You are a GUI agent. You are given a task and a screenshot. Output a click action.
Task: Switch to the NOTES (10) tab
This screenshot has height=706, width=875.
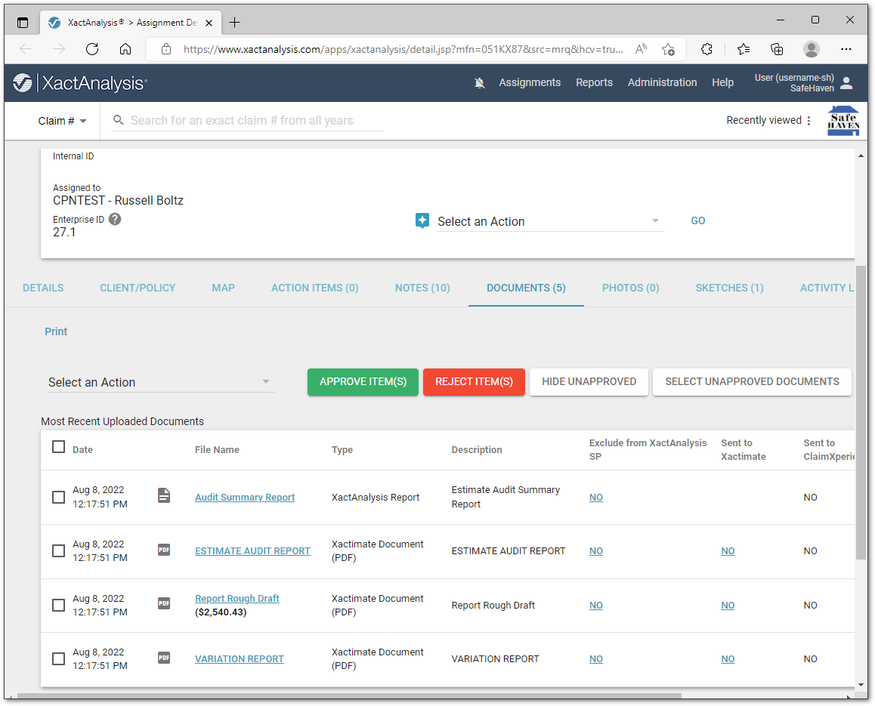[x=422, y=288]
